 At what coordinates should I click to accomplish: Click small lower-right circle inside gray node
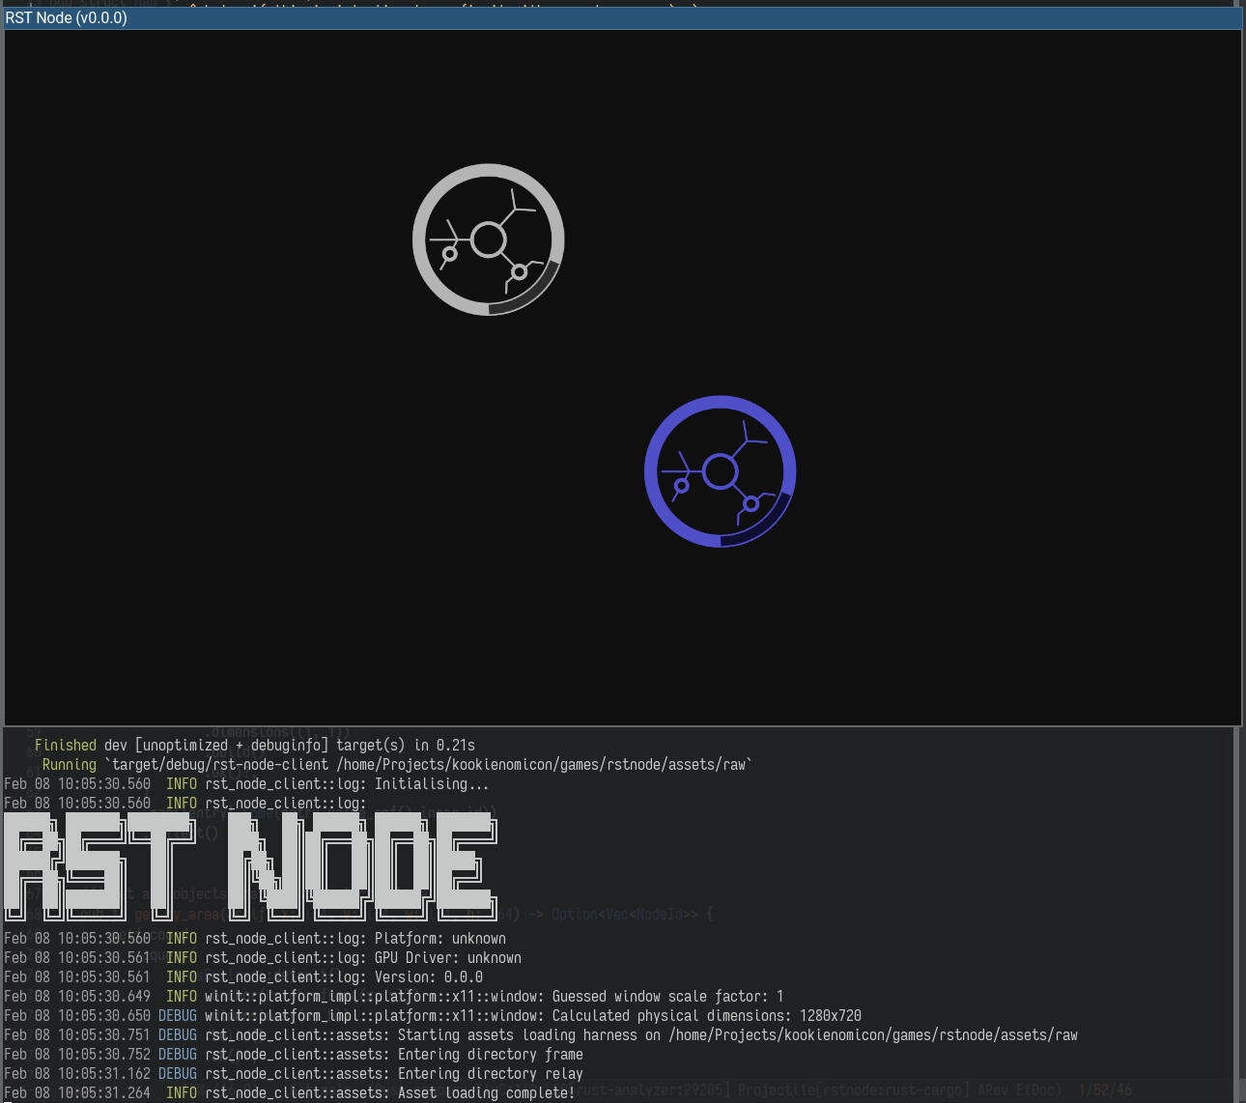[520, 272]
